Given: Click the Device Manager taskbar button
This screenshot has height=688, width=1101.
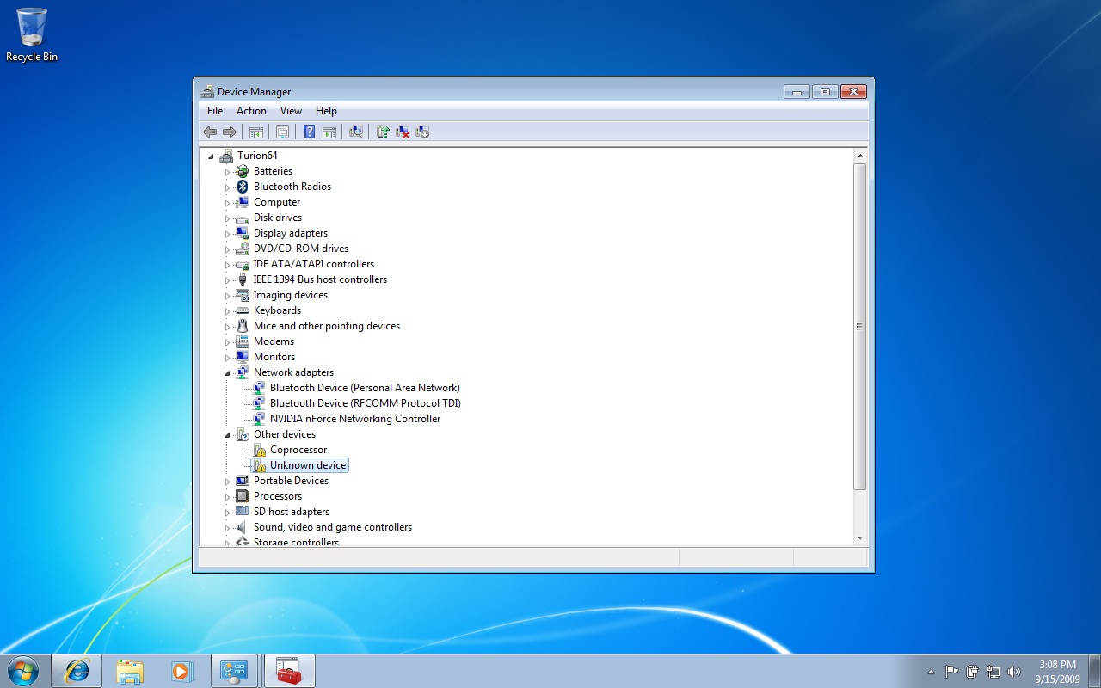Looking at the screenshot, I should (x=235, y=671).
